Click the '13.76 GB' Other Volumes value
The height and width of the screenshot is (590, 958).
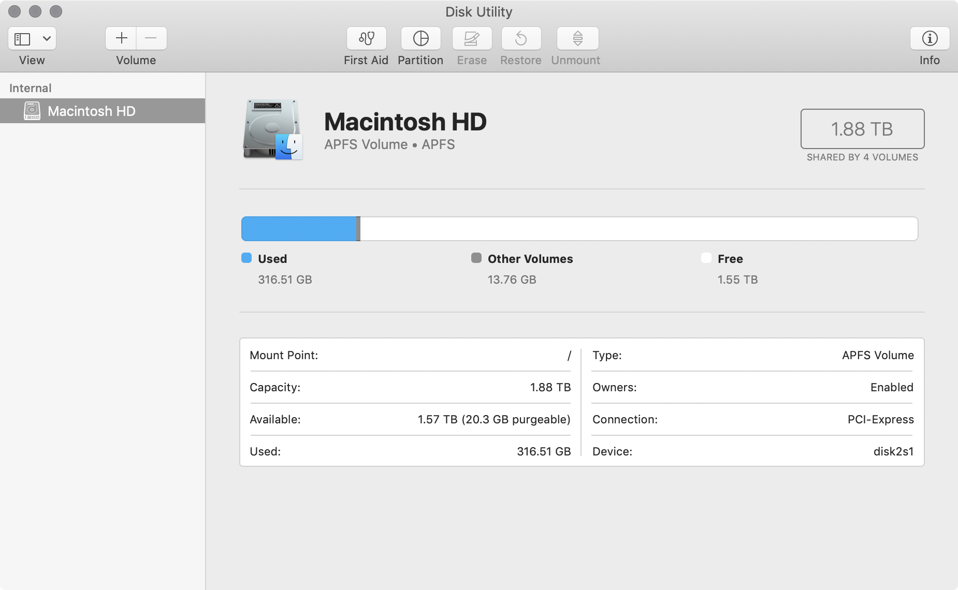512,279
